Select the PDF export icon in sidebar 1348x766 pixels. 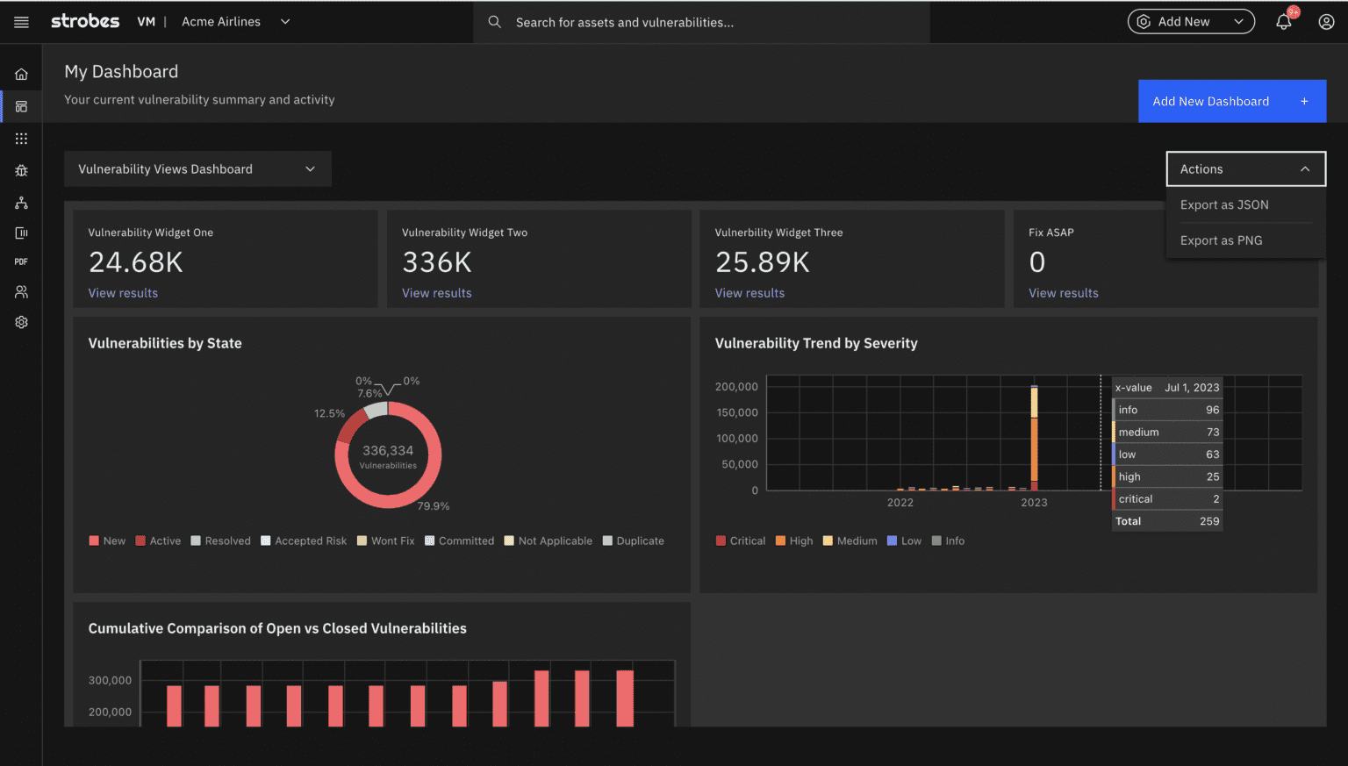[x=20, y=261]
